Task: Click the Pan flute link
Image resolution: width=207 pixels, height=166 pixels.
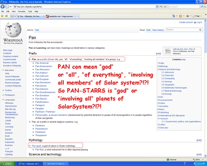Action: click(x=40, y=149)
